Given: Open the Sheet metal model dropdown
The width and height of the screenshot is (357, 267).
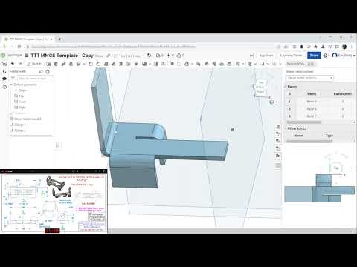Looking at the screenshot, I should [x=309, y=78].
